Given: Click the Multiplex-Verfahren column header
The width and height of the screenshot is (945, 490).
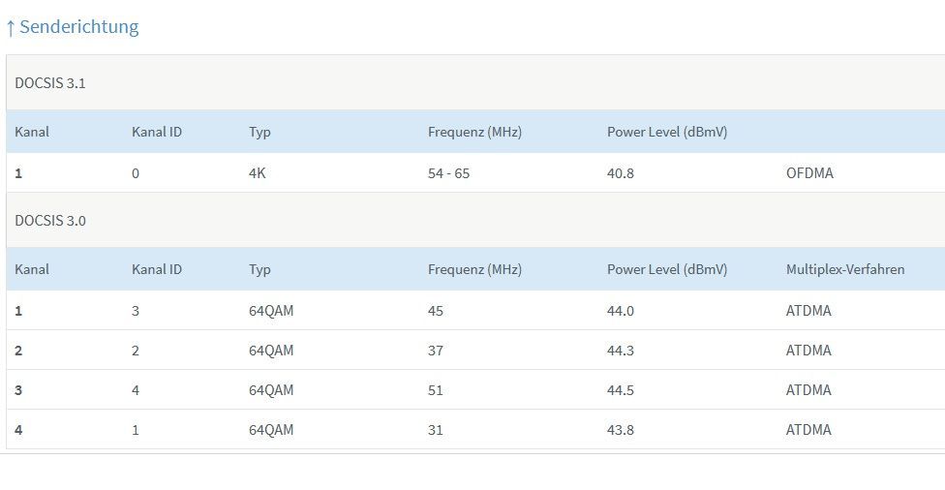Looking at the screenshot, I should pos(845,269).
